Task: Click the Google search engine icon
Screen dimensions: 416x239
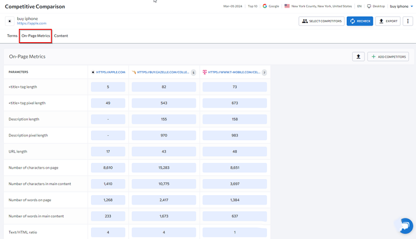Action: coord(265,6)
